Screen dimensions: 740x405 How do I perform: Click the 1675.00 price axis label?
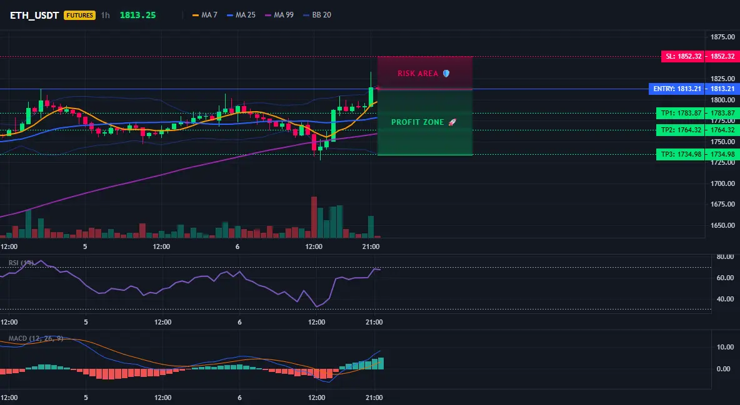coord(722,204)
